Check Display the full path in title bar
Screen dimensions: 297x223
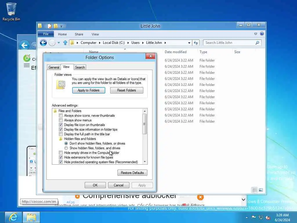(61, 134)
